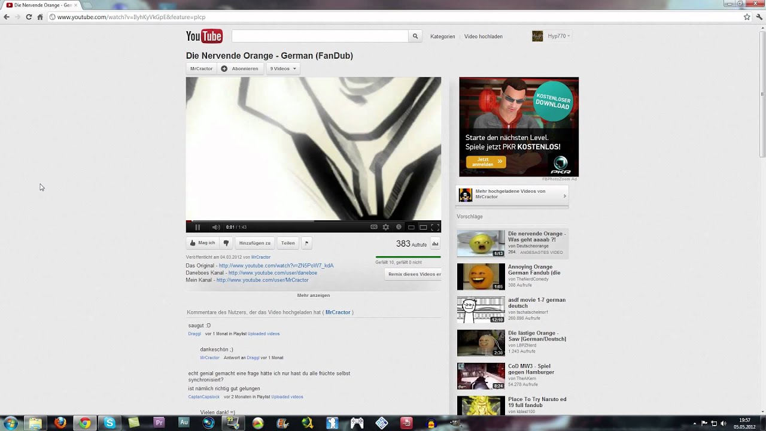Switch to the YouTube browser tab
This screenshot has width=766, height=431.
[41, 5]
